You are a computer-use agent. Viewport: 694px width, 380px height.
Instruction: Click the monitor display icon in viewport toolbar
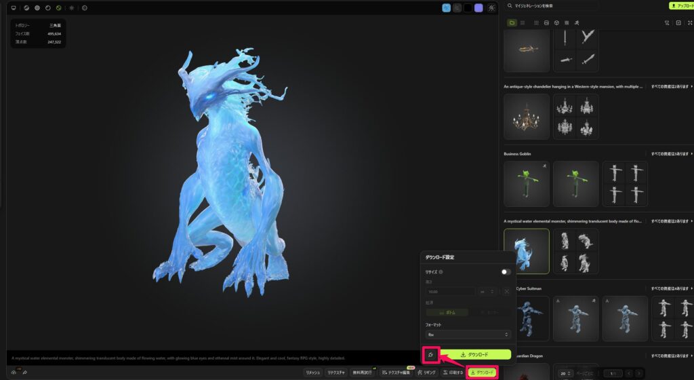coord(14,8)
